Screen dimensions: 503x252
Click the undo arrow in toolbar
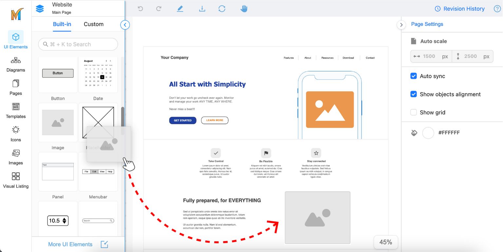[x=140, y=9]
